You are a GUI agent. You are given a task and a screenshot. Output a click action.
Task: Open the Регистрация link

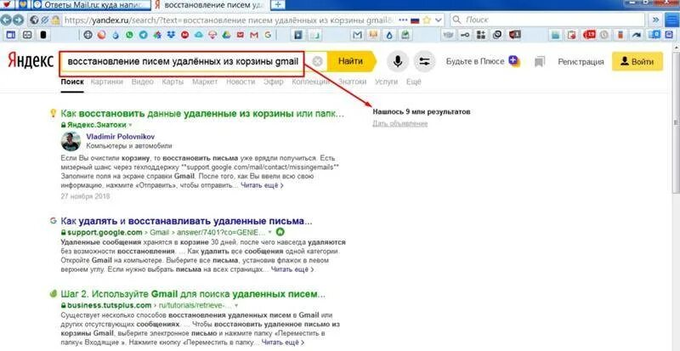pyautogui.click(x=581, y=61)
